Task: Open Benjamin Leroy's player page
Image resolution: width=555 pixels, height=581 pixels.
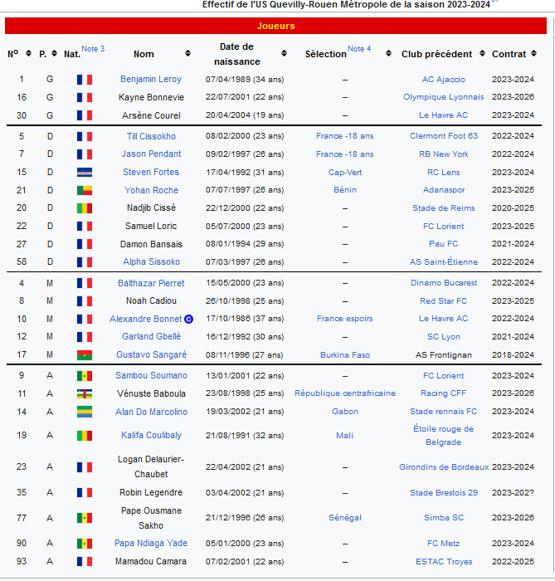Action: (151, 80)
